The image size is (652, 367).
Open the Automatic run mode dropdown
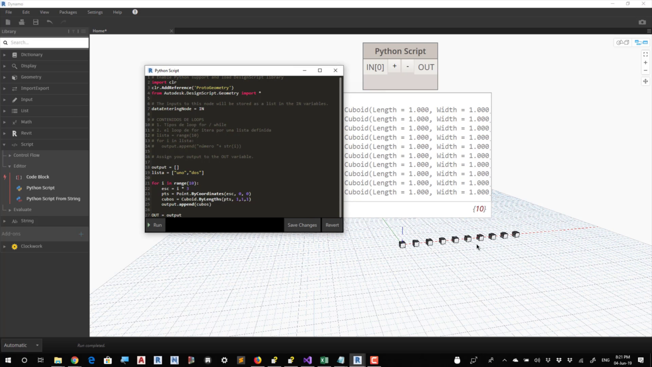click(20, 345)
